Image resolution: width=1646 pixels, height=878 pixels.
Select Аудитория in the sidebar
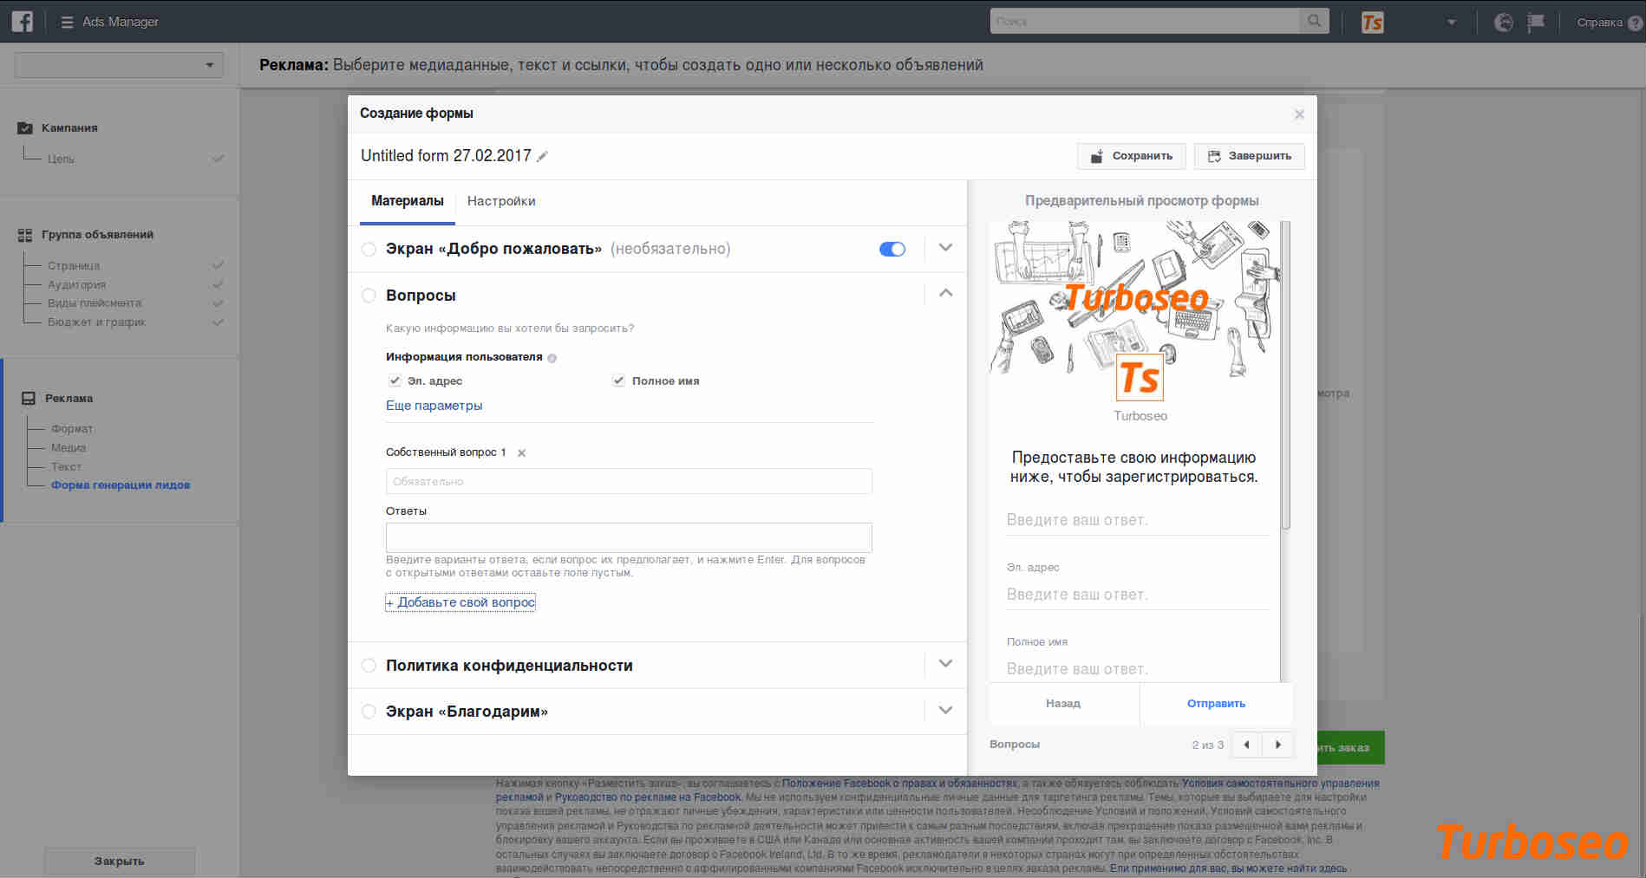click(76, 284)
